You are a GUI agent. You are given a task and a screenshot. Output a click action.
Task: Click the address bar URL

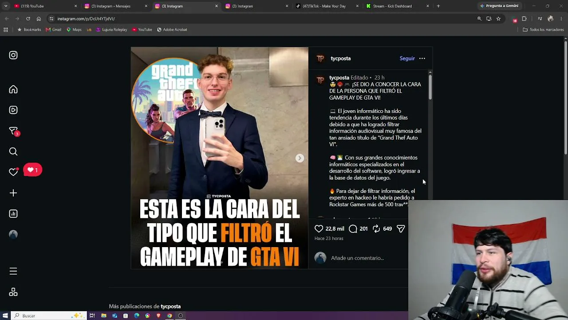[x=86, y=19]
